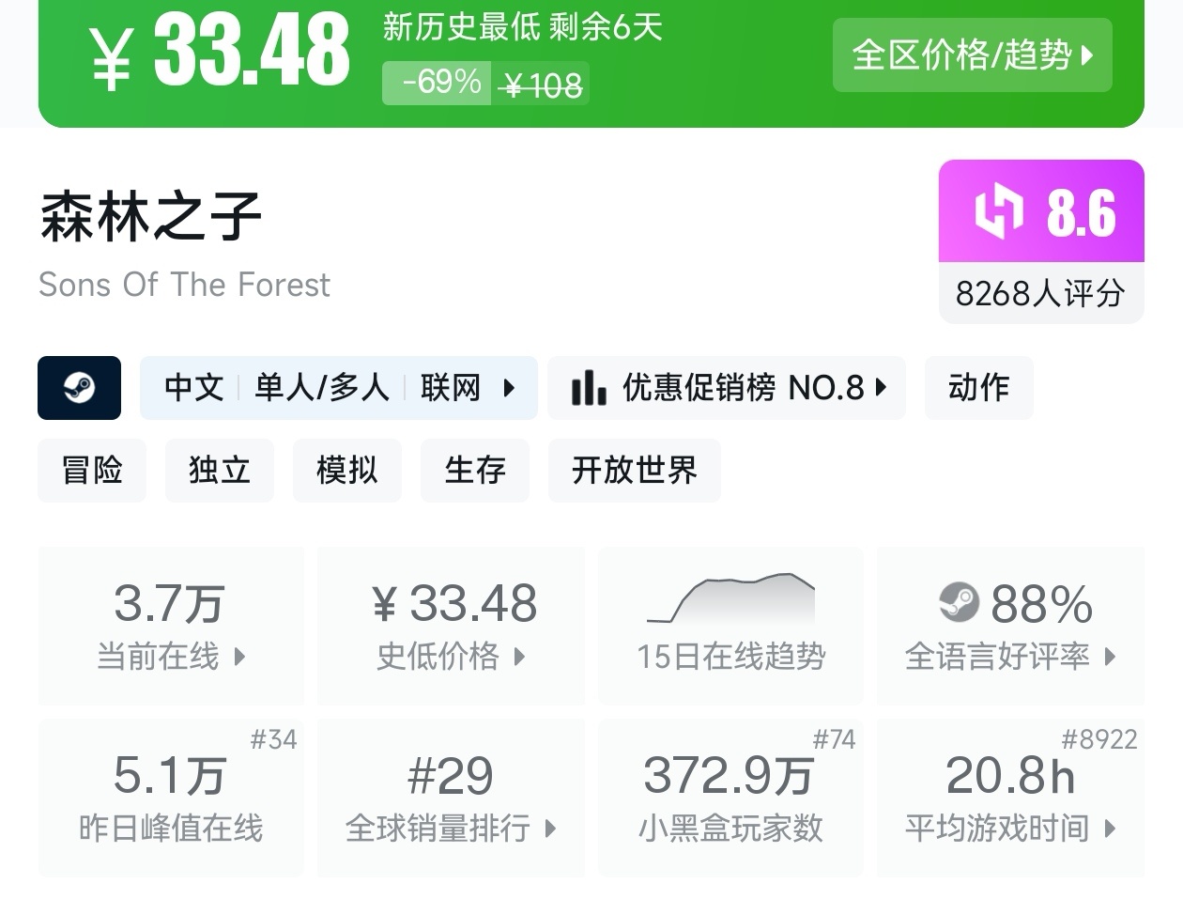Click the bar chart icon beside 优惠促销榜
The width and height of the screenshot is (1183, 899).
[589, 387]
